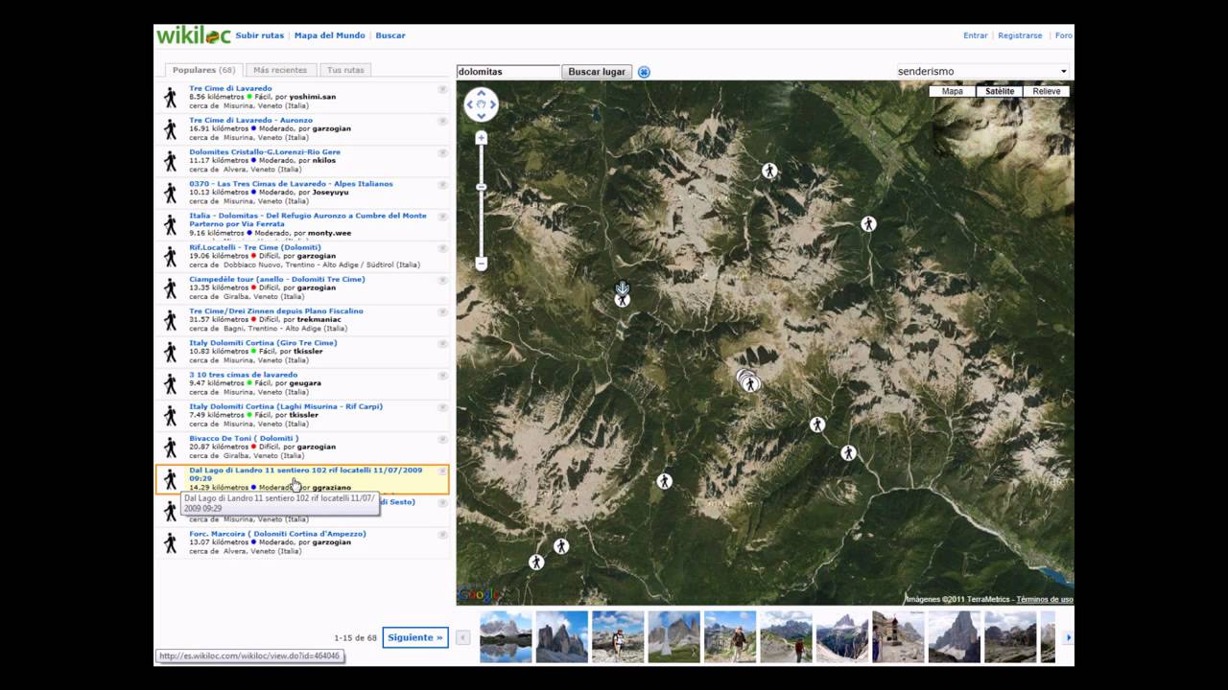Click the thumbnail strip right arrow
This screenshot has height=690, width=1228.
click(1069, 637)
